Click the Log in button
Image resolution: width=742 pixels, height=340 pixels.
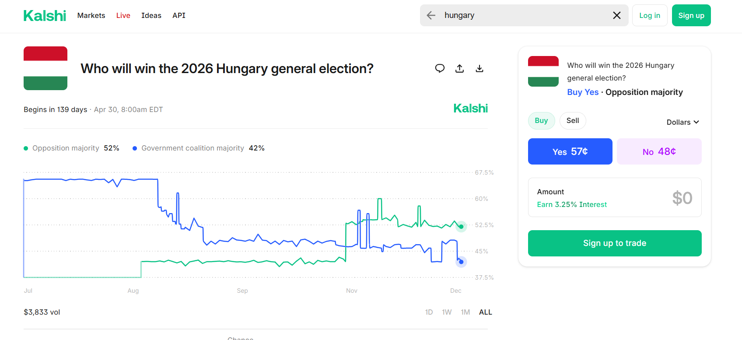(x=649, y=16)
